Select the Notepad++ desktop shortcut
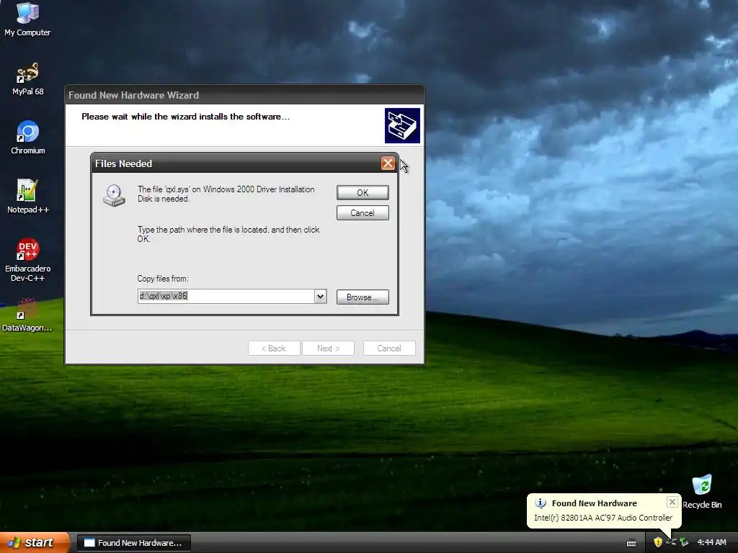Screen dimensions: 738x553 point(27,197)
